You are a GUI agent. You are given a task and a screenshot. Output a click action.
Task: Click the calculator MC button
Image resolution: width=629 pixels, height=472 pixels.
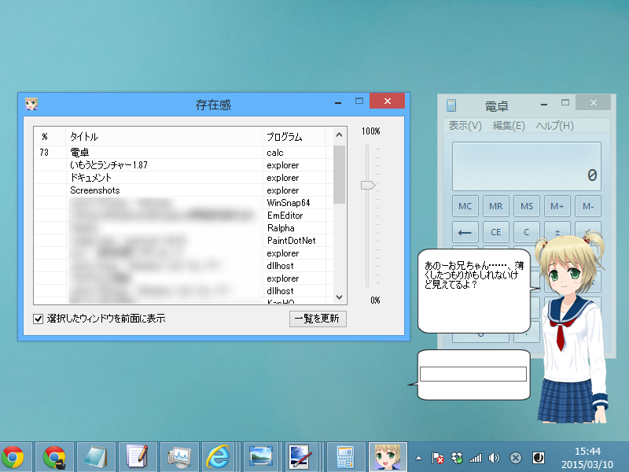(465, 206)
